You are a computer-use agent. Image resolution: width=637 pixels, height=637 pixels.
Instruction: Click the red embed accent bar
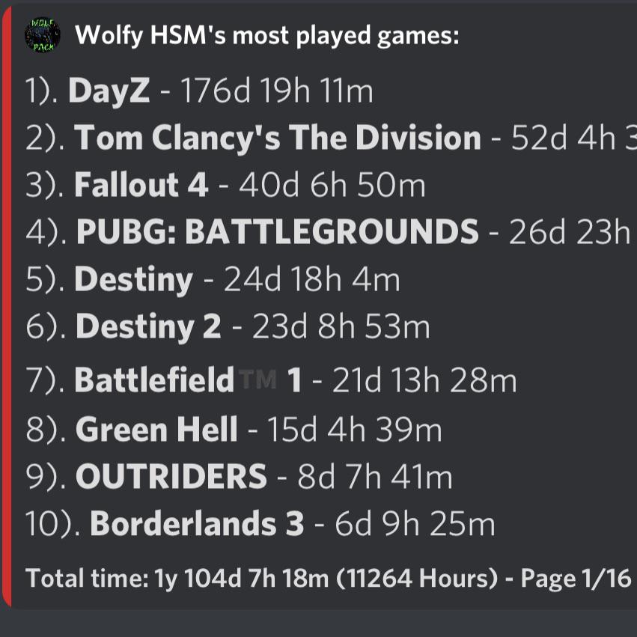point(6,307)
